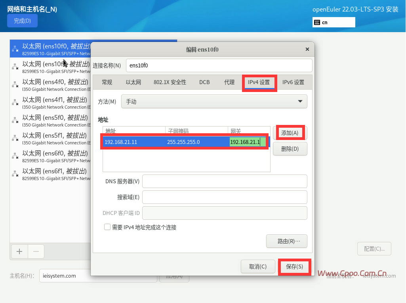Screen dimensions: 406x303
Task: Select the IPv4 设置 tab
Action: [x=259, y=82]
